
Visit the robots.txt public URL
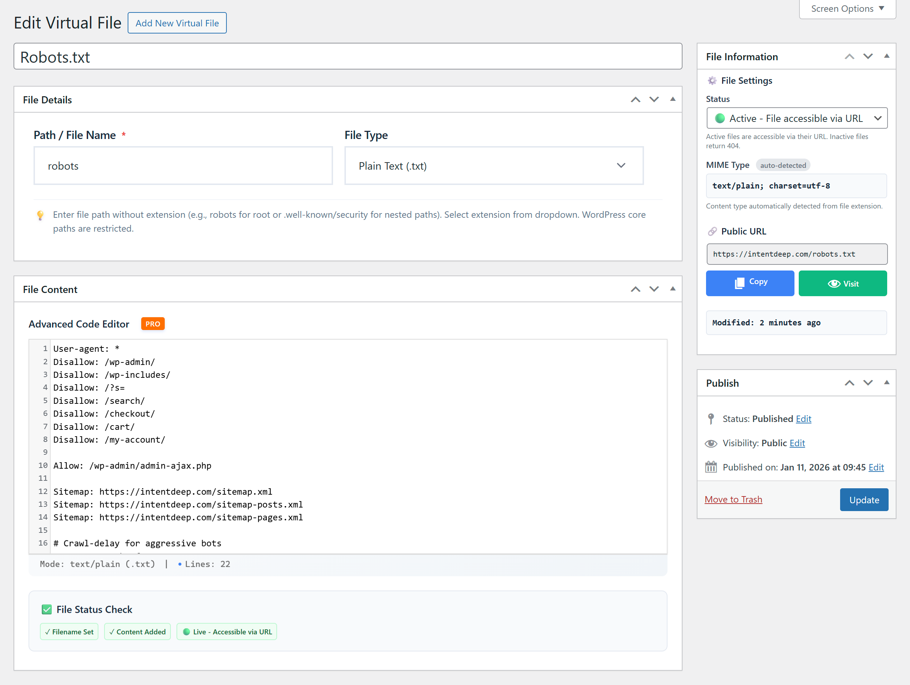[x=842, y=283]
